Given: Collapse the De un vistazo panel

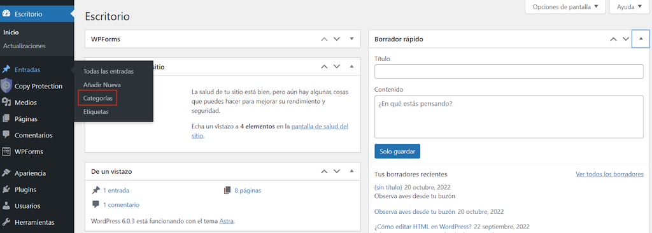Looking at the screenshot, I should tap(351, 171).
